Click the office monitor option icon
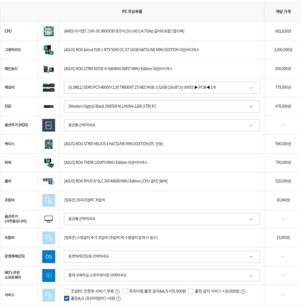Image resolution: width=301 pixels, height=306 pixels. pos(48,219)
